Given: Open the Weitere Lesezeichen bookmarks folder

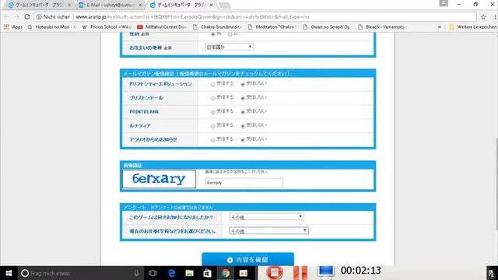Looking at the screenshot, I should [472, 27].
